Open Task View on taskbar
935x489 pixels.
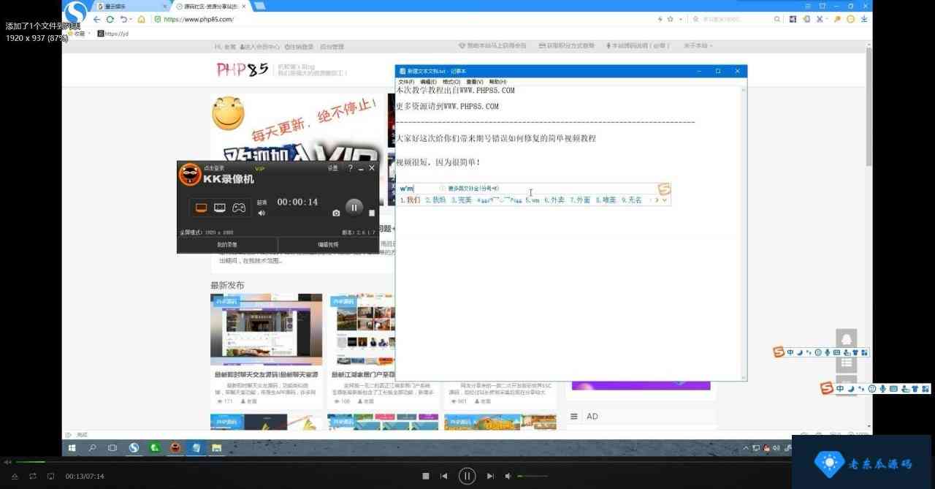[x=112, y=447]
